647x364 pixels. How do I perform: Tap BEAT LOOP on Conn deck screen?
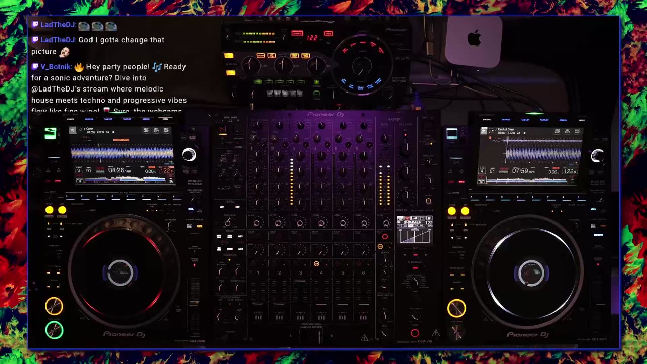tap(146, 130)
